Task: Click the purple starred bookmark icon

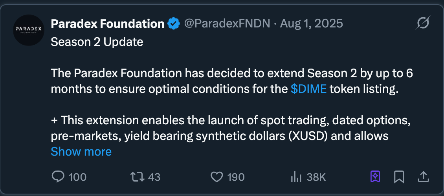Action: 375,177
